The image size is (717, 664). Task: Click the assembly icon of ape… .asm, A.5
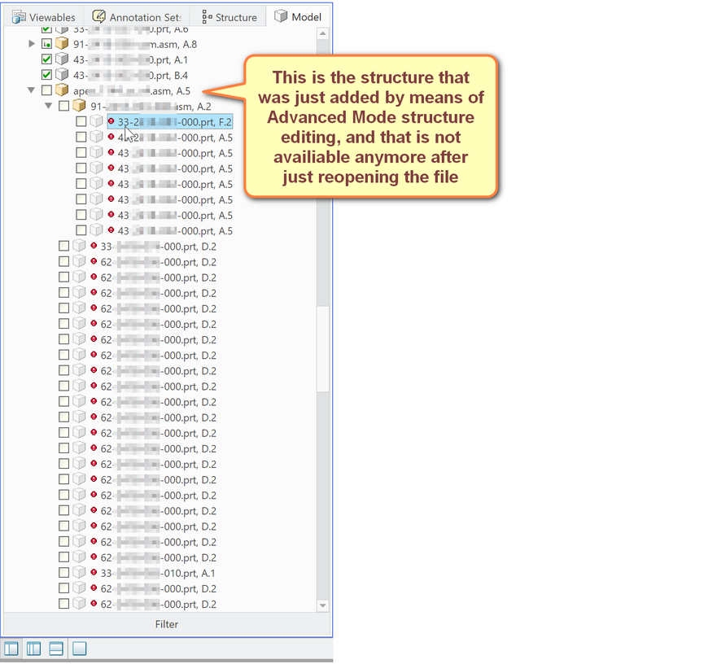click(x=62, y=90)
